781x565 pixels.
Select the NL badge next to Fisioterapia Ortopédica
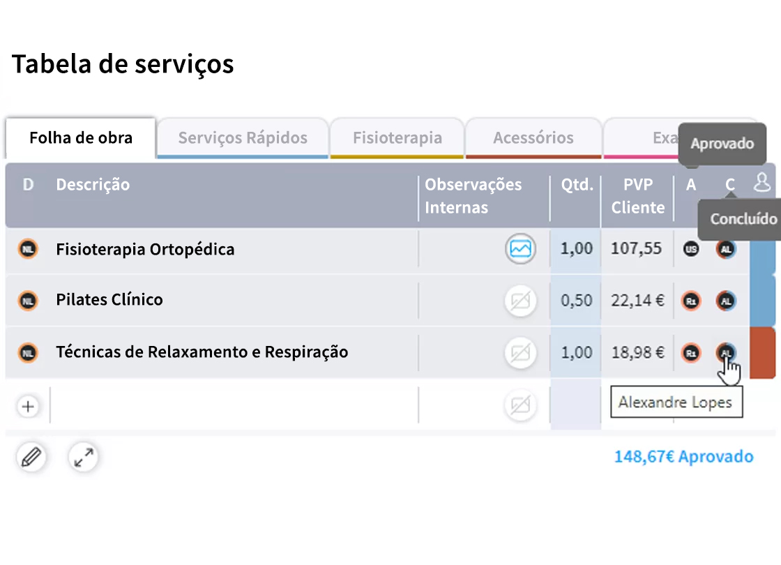coord(28,248)
